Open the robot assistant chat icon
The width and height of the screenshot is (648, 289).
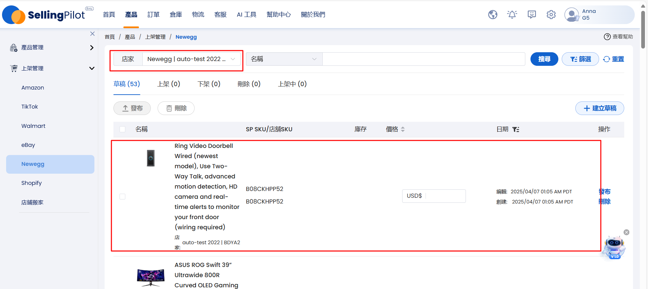(x=614, y=247)
